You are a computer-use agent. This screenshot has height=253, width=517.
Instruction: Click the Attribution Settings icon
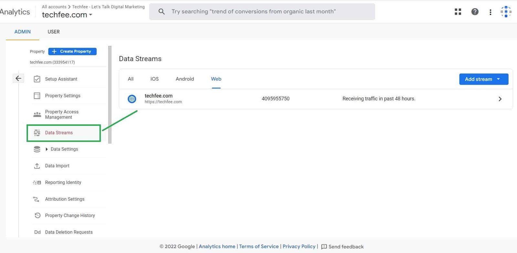point(36,199)
